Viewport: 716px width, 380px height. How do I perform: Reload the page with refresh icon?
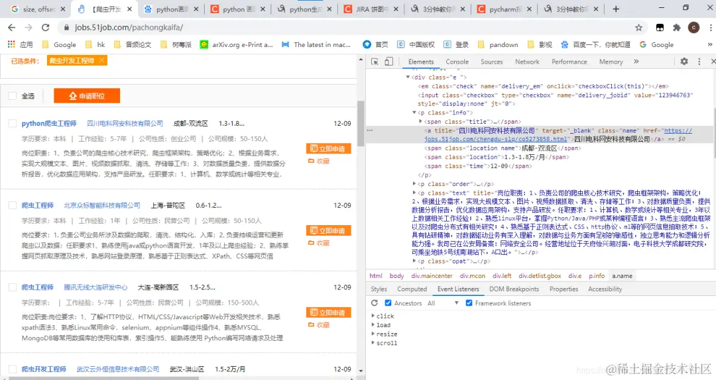(45, 27)
